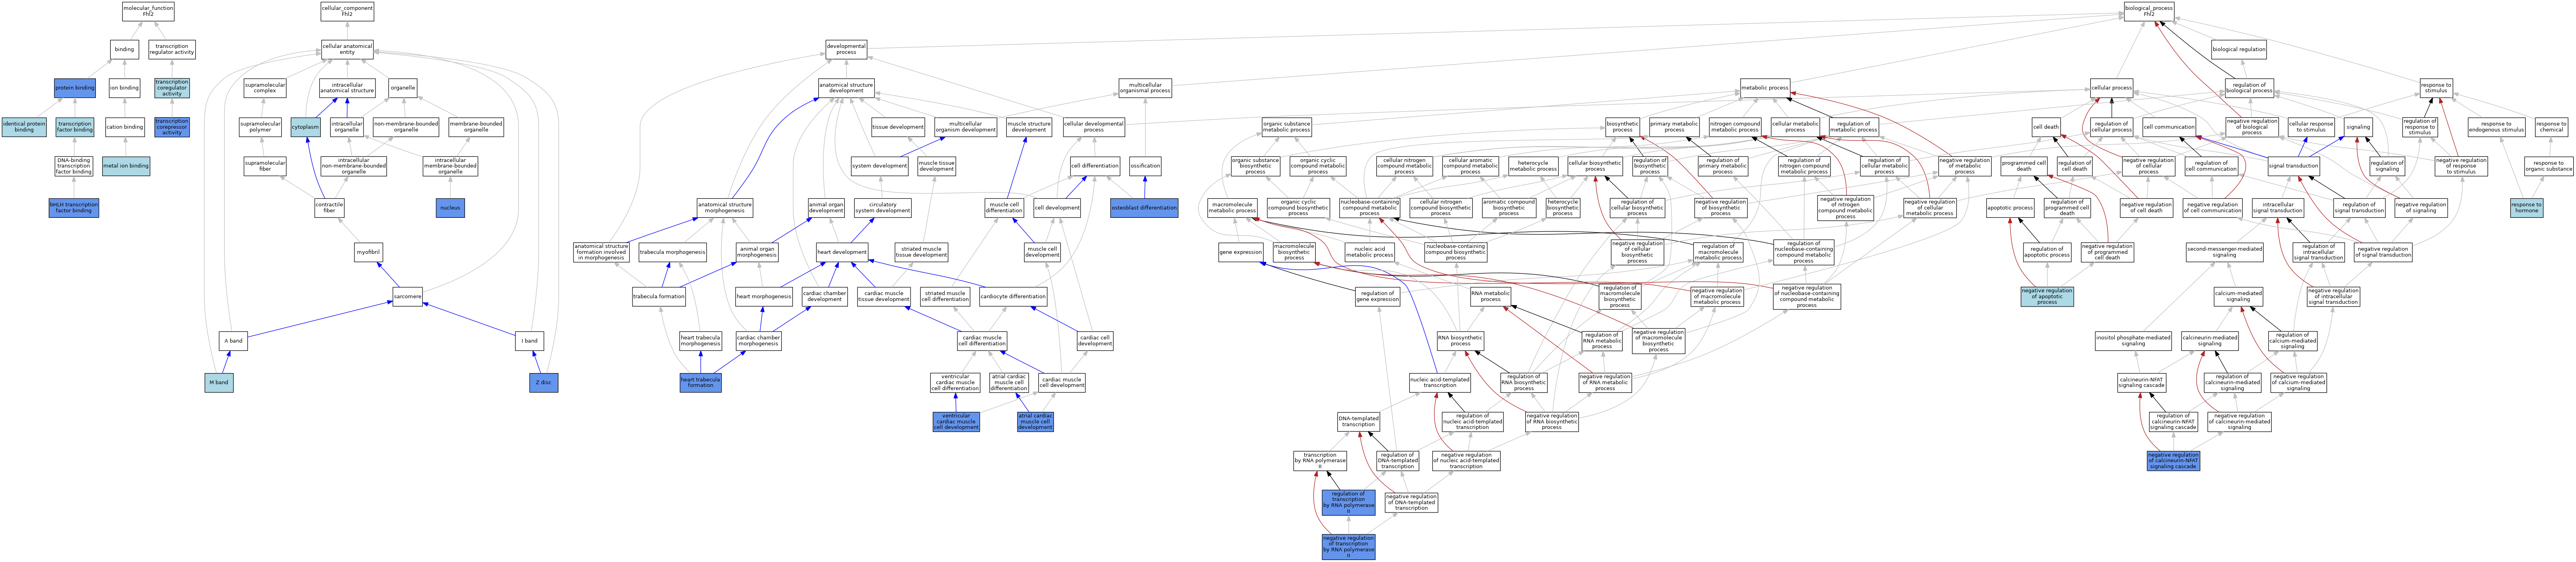The height and width of the screenshot is (562, 2576).
Task: Click the molecular_function FN2 root node
Action: (148, 11)
